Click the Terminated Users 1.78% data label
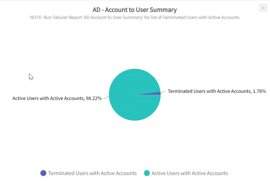The height and width of the screenshot is (181, 270). tap(217, 91)
